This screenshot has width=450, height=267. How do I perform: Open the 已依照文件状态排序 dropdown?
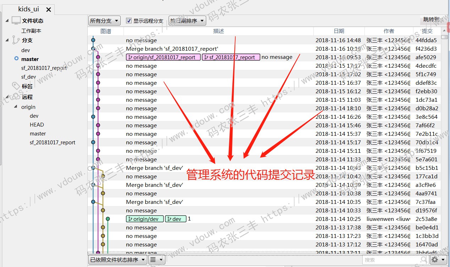tap(117, 260)
